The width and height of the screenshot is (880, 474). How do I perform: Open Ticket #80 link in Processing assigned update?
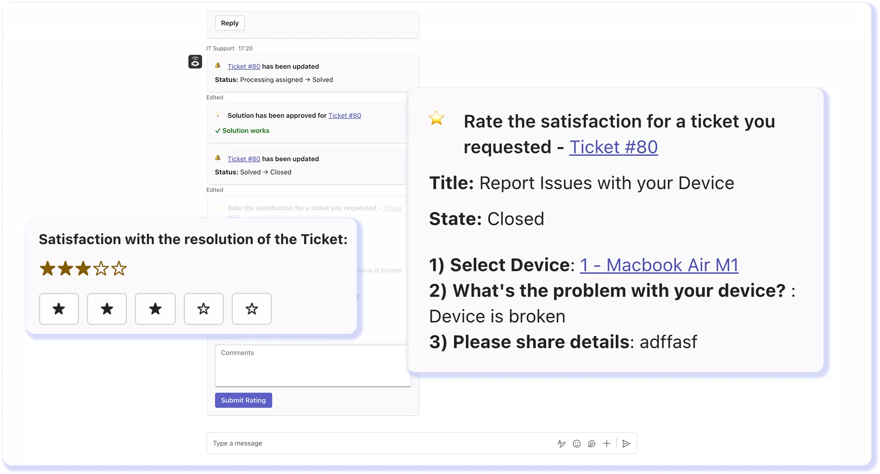tap(244, 66)
